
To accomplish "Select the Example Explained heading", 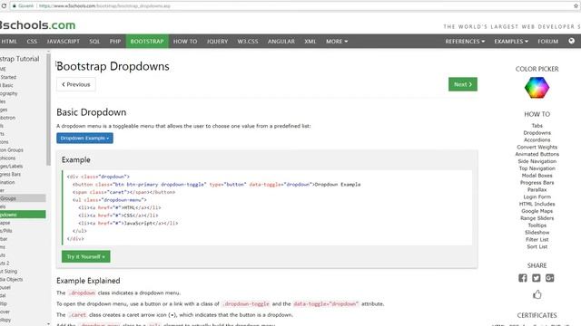I will coord(88,281).
